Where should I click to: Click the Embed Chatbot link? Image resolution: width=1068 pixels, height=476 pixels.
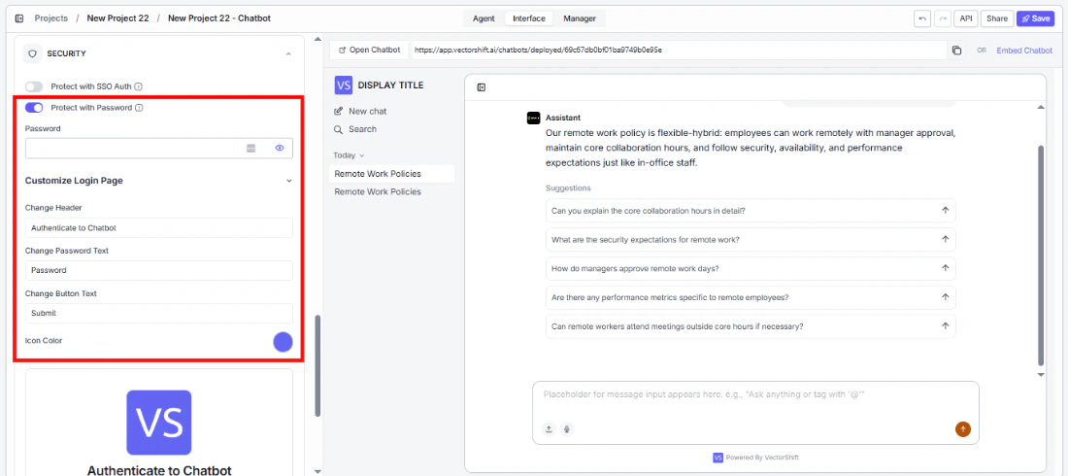(1024, 51)
